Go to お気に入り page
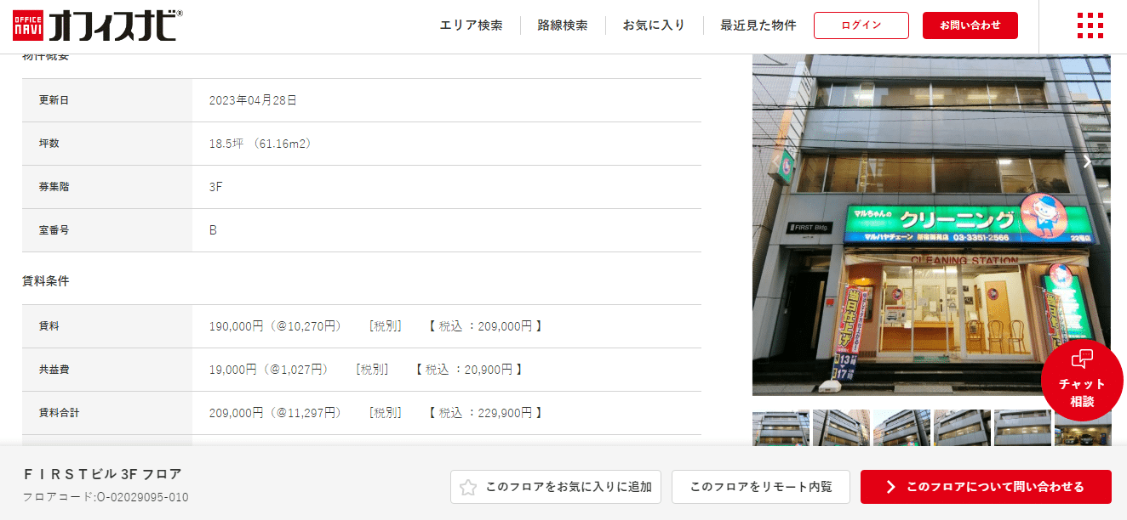 click(654, 25)
